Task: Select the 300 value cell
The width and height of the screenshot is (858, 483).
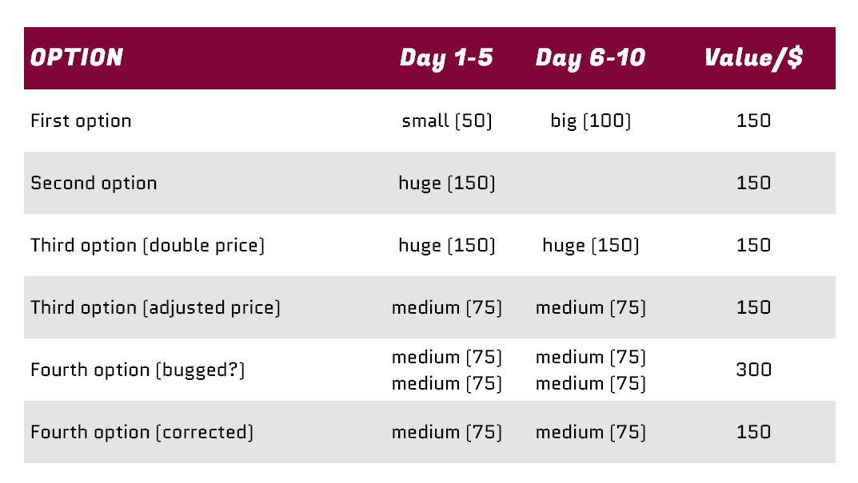Action: pyautogui.click(x=753, y=370)
